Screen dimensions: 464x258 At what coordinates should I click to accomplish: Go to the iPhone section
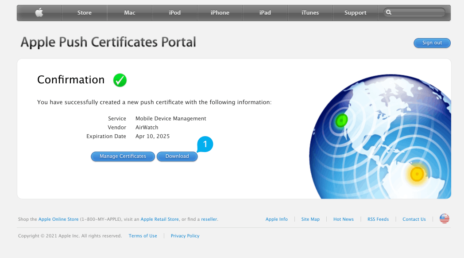pos(220,13)
